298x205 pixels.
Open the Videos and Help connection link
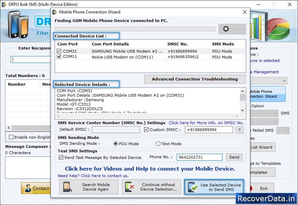click(150, 169)
